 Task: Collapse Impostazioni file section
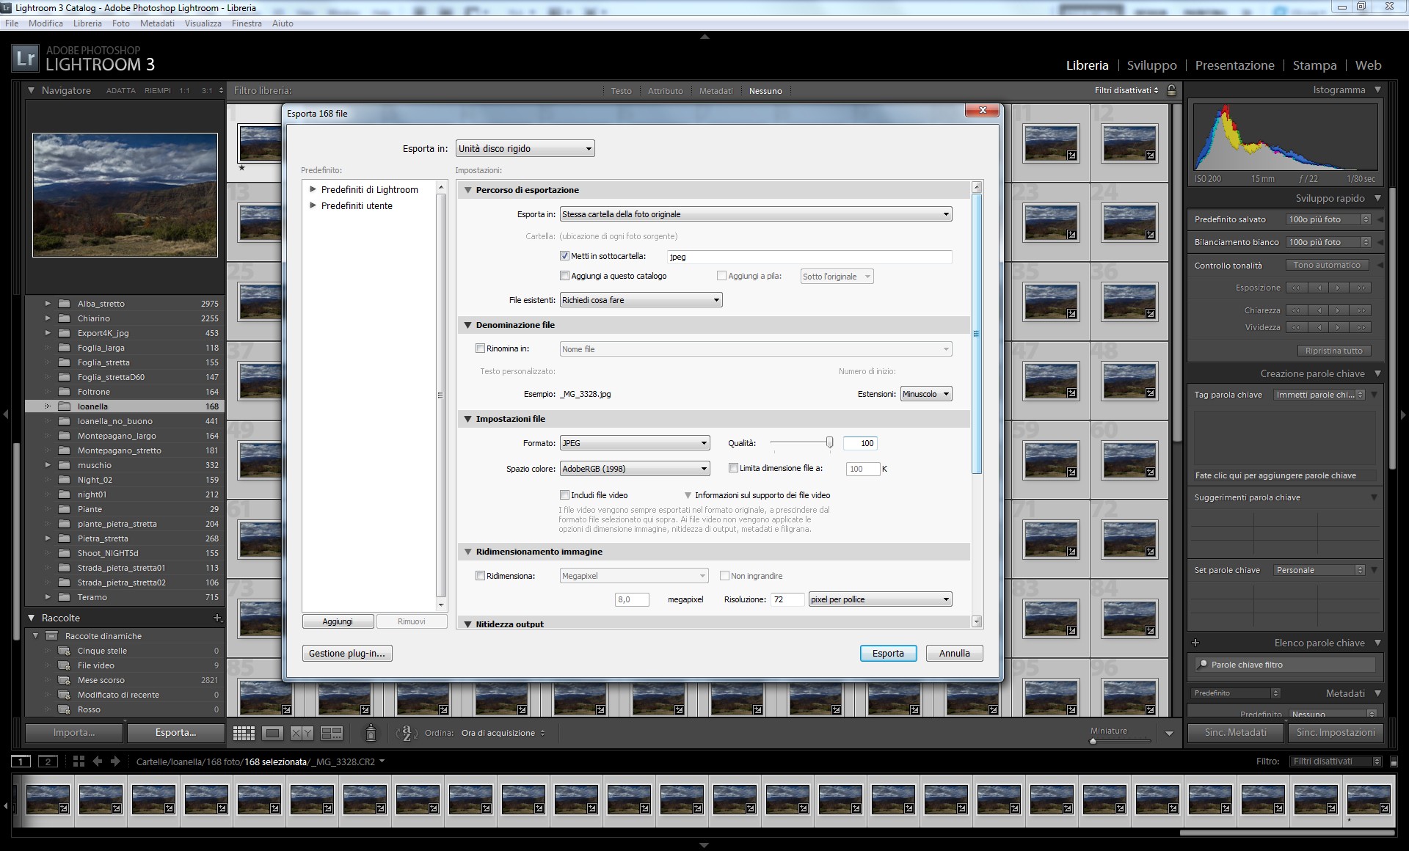(x=468, y=419)
